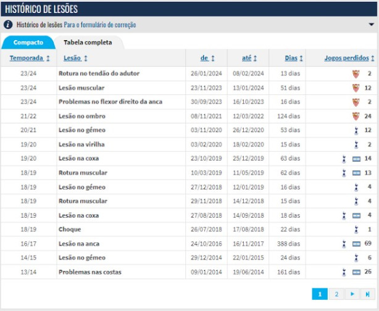Sort injuries by the Lesão header
Viewport: 379px width, 311px height.
(x=75, y=58)
